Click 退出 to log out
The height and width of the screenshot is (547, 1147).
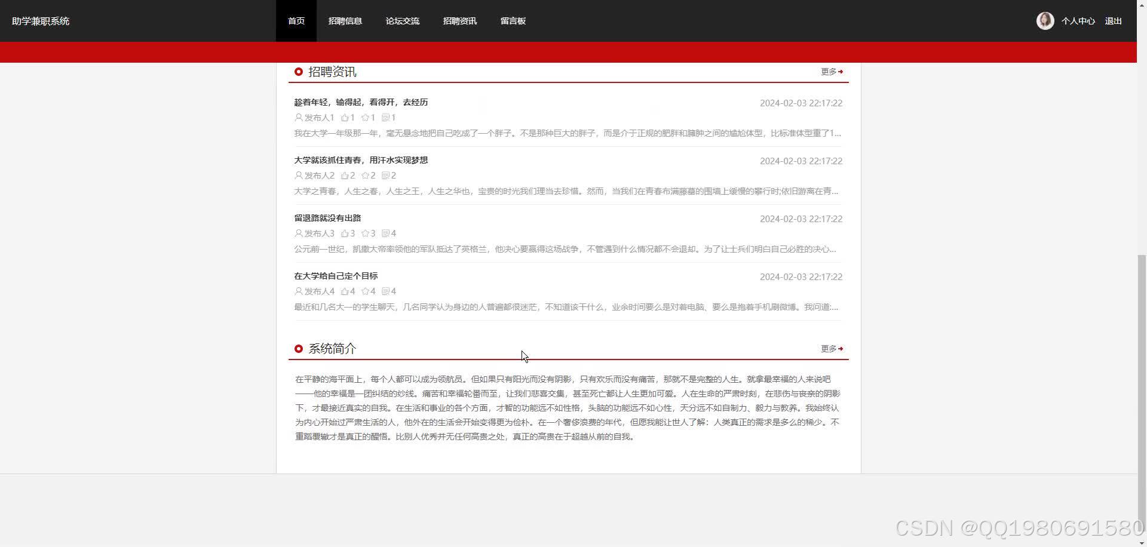click(1114, 21)
